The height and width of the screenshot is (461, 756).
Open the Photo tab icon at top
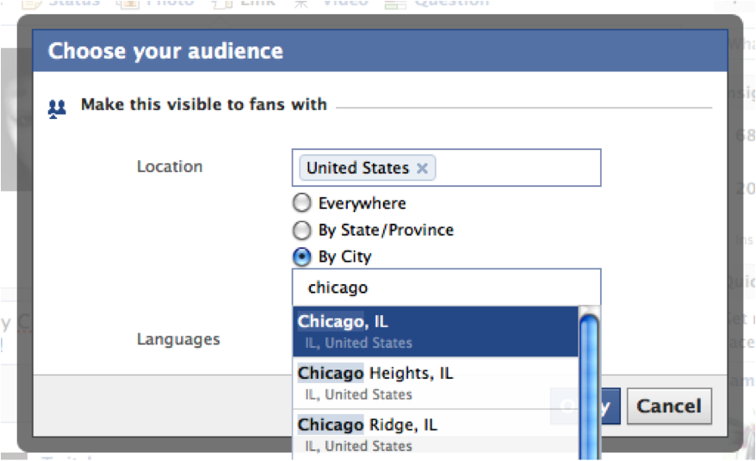(x=128, y=4)
